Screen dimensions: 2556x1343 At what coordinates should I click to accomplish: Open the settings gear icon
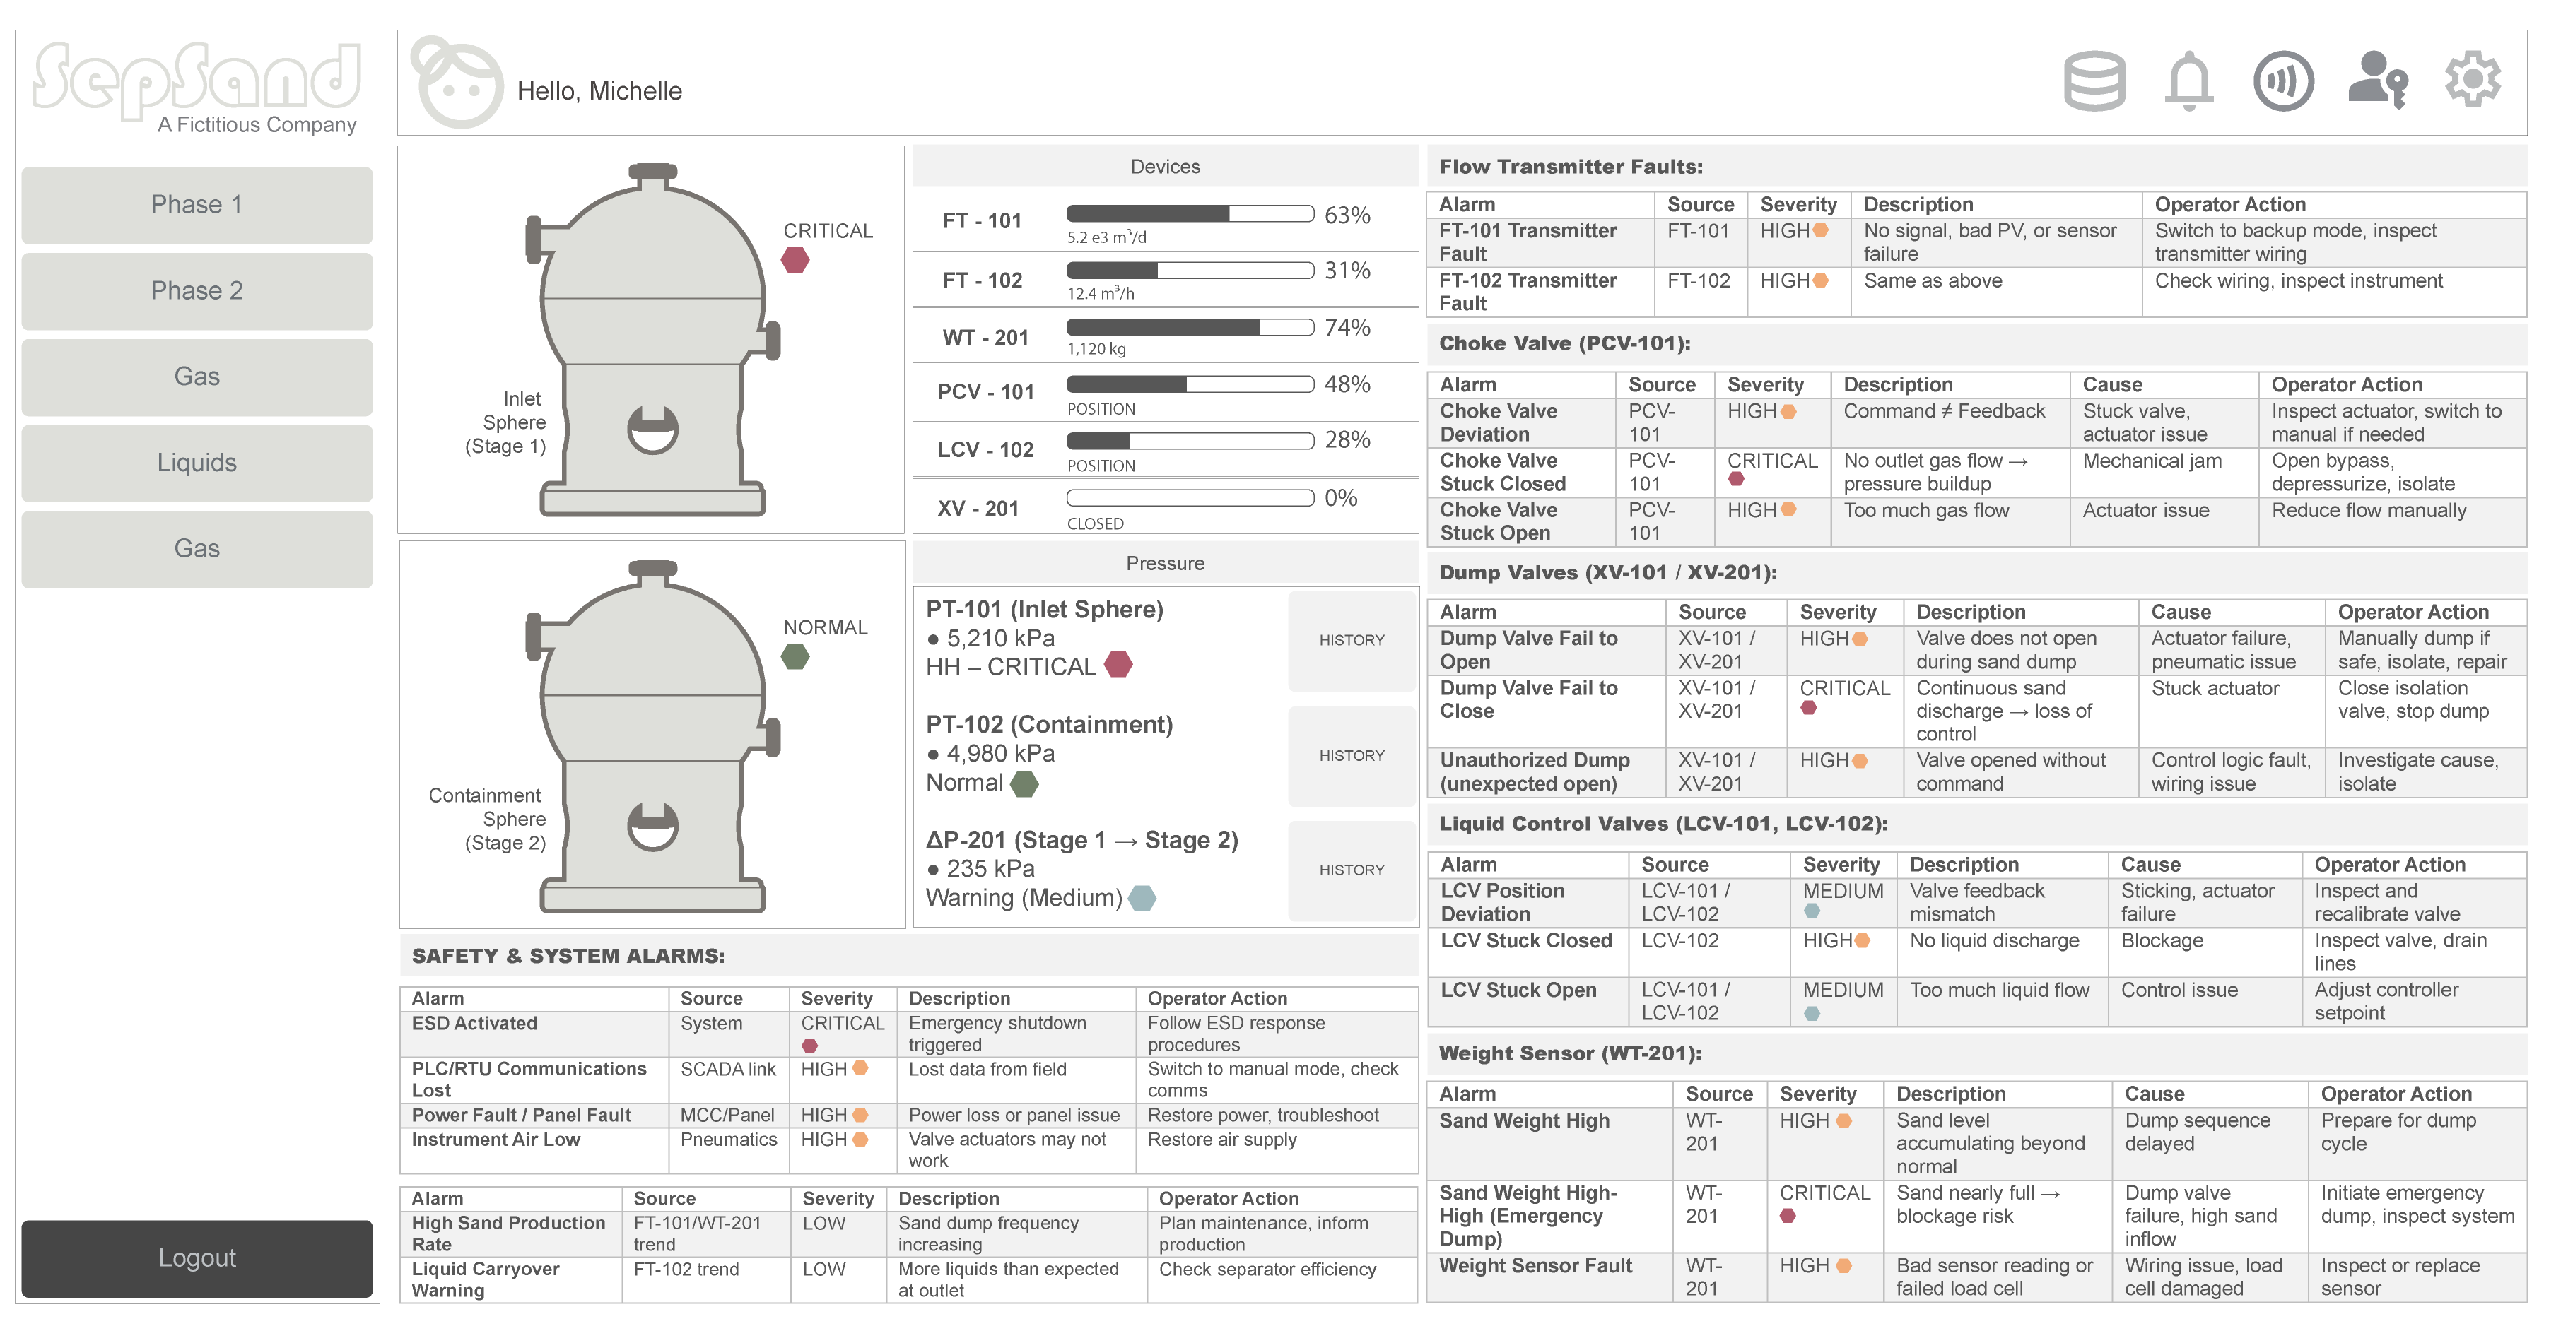(x=2472, y=79)
